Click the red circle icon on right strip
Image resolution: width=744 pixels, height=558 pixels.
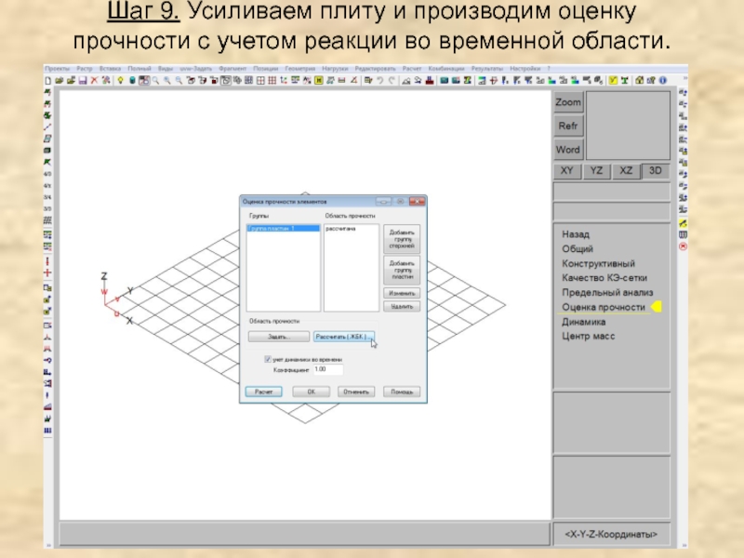click(683, 247)
